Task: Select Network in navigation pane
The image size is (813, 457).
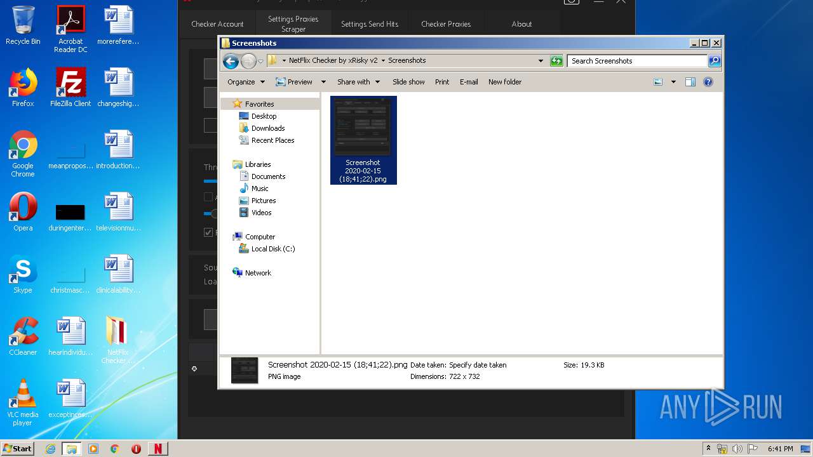Action: [x=258, y=273]
